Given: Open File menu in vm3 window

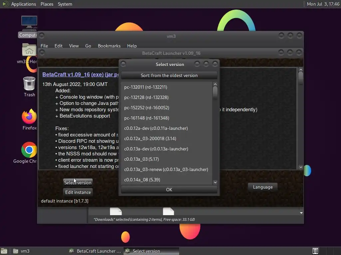Looking at the screenshot, I should 44,46.
